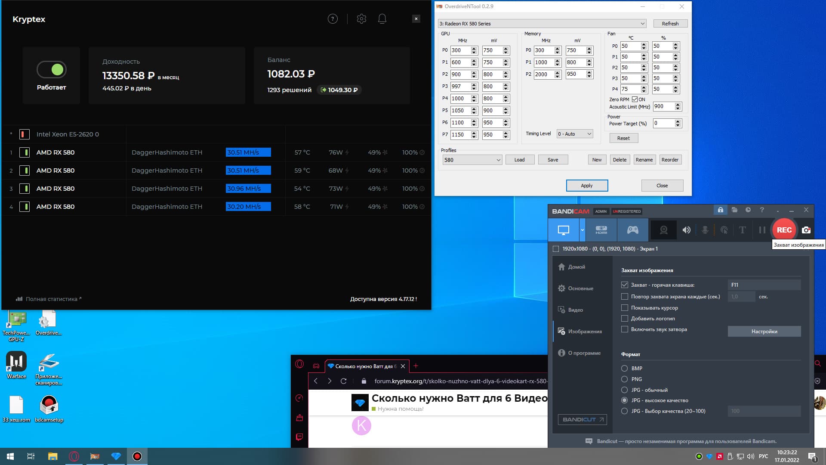Capture screenshot with Bandicam camera icon
The image size is (826, 465).
[x=806, y=230]
